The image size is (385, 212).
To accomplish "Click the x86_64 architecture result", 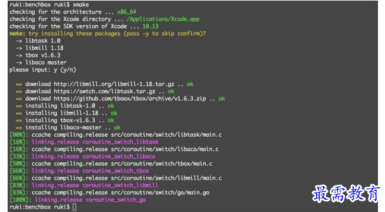I will pos(127,12).
